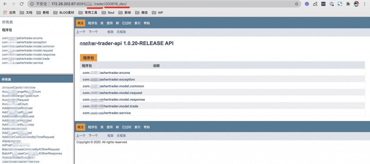Open 所有类 link in the package list frame
The height and width of the screenshot is (164, 370).
(7, 22)
